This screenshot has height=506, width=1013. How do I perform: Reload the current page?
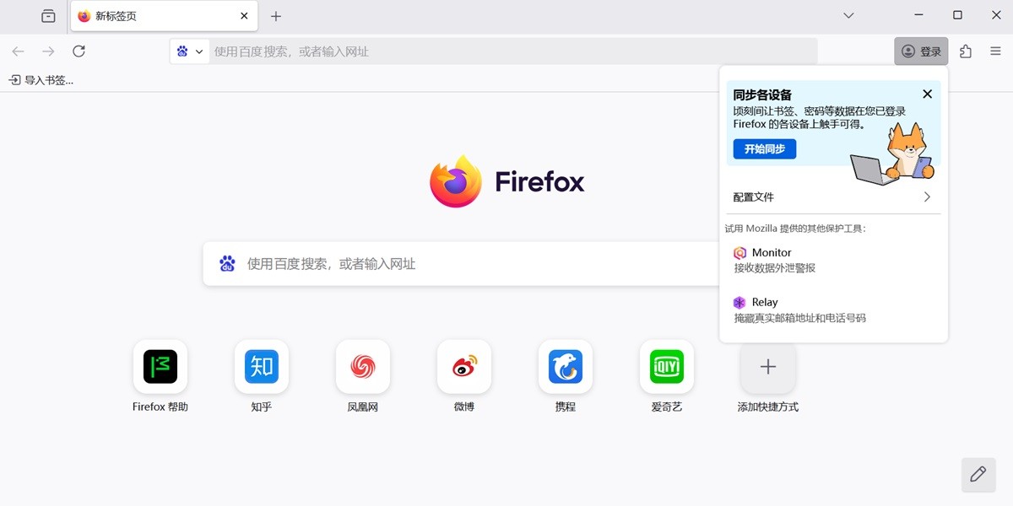tap(79, 51)
